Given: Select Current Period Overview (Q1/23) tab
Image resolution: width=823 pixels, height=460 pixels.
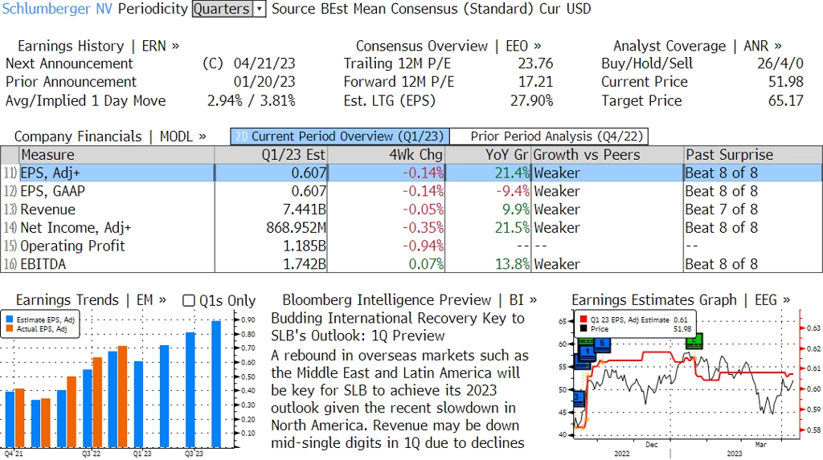Looking at the screenshot, I should (x=340, y=136).
